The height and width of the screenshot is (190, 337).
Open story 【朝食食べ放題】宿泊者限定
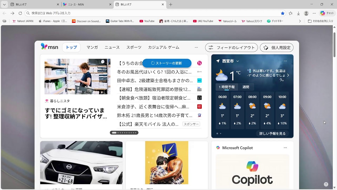(154, 98)
